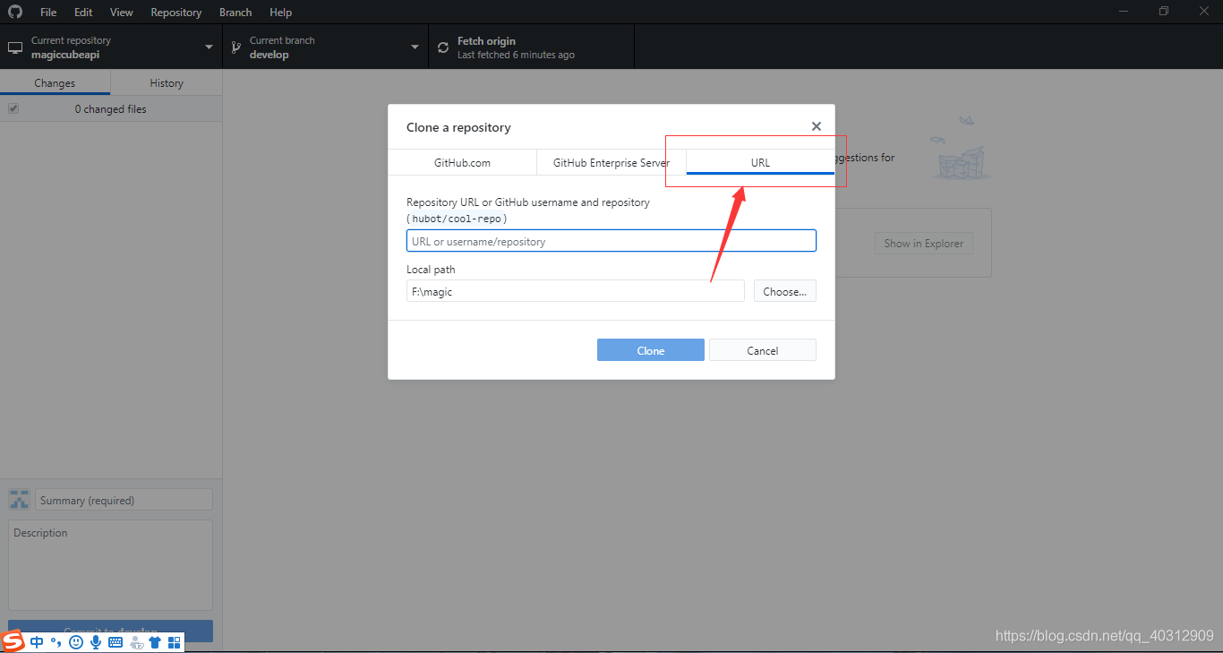Click the Show in Explorer button

coord(924,243)
